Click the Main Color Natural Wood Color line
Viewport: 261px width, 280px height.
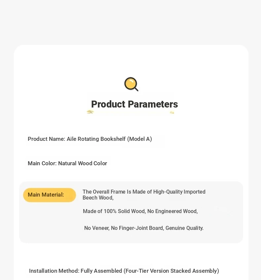pyautogui.click(x=67, y=163)
